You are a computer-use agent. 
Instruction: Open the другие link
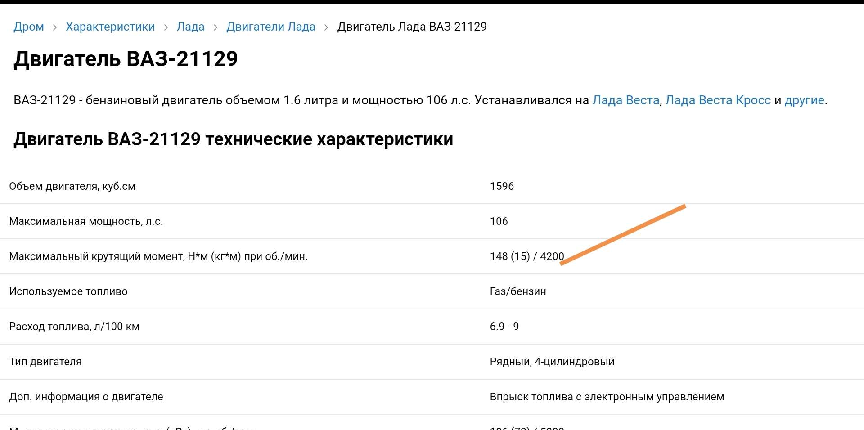click(x=805, y=100)
